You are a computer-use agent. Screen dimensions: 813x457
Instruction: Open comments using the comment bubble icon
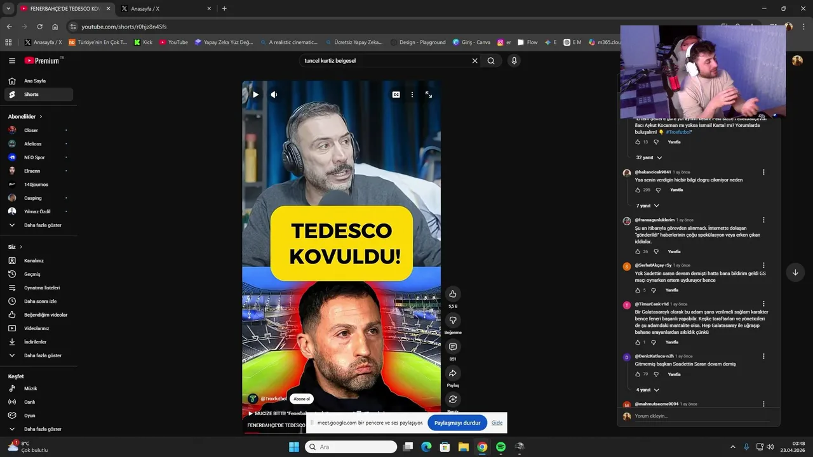tap(453, 347)
